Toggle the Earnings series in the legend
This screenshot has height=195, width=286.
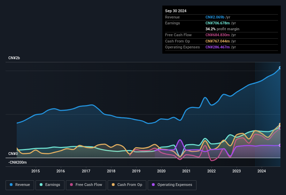click(x=50, y=185)
